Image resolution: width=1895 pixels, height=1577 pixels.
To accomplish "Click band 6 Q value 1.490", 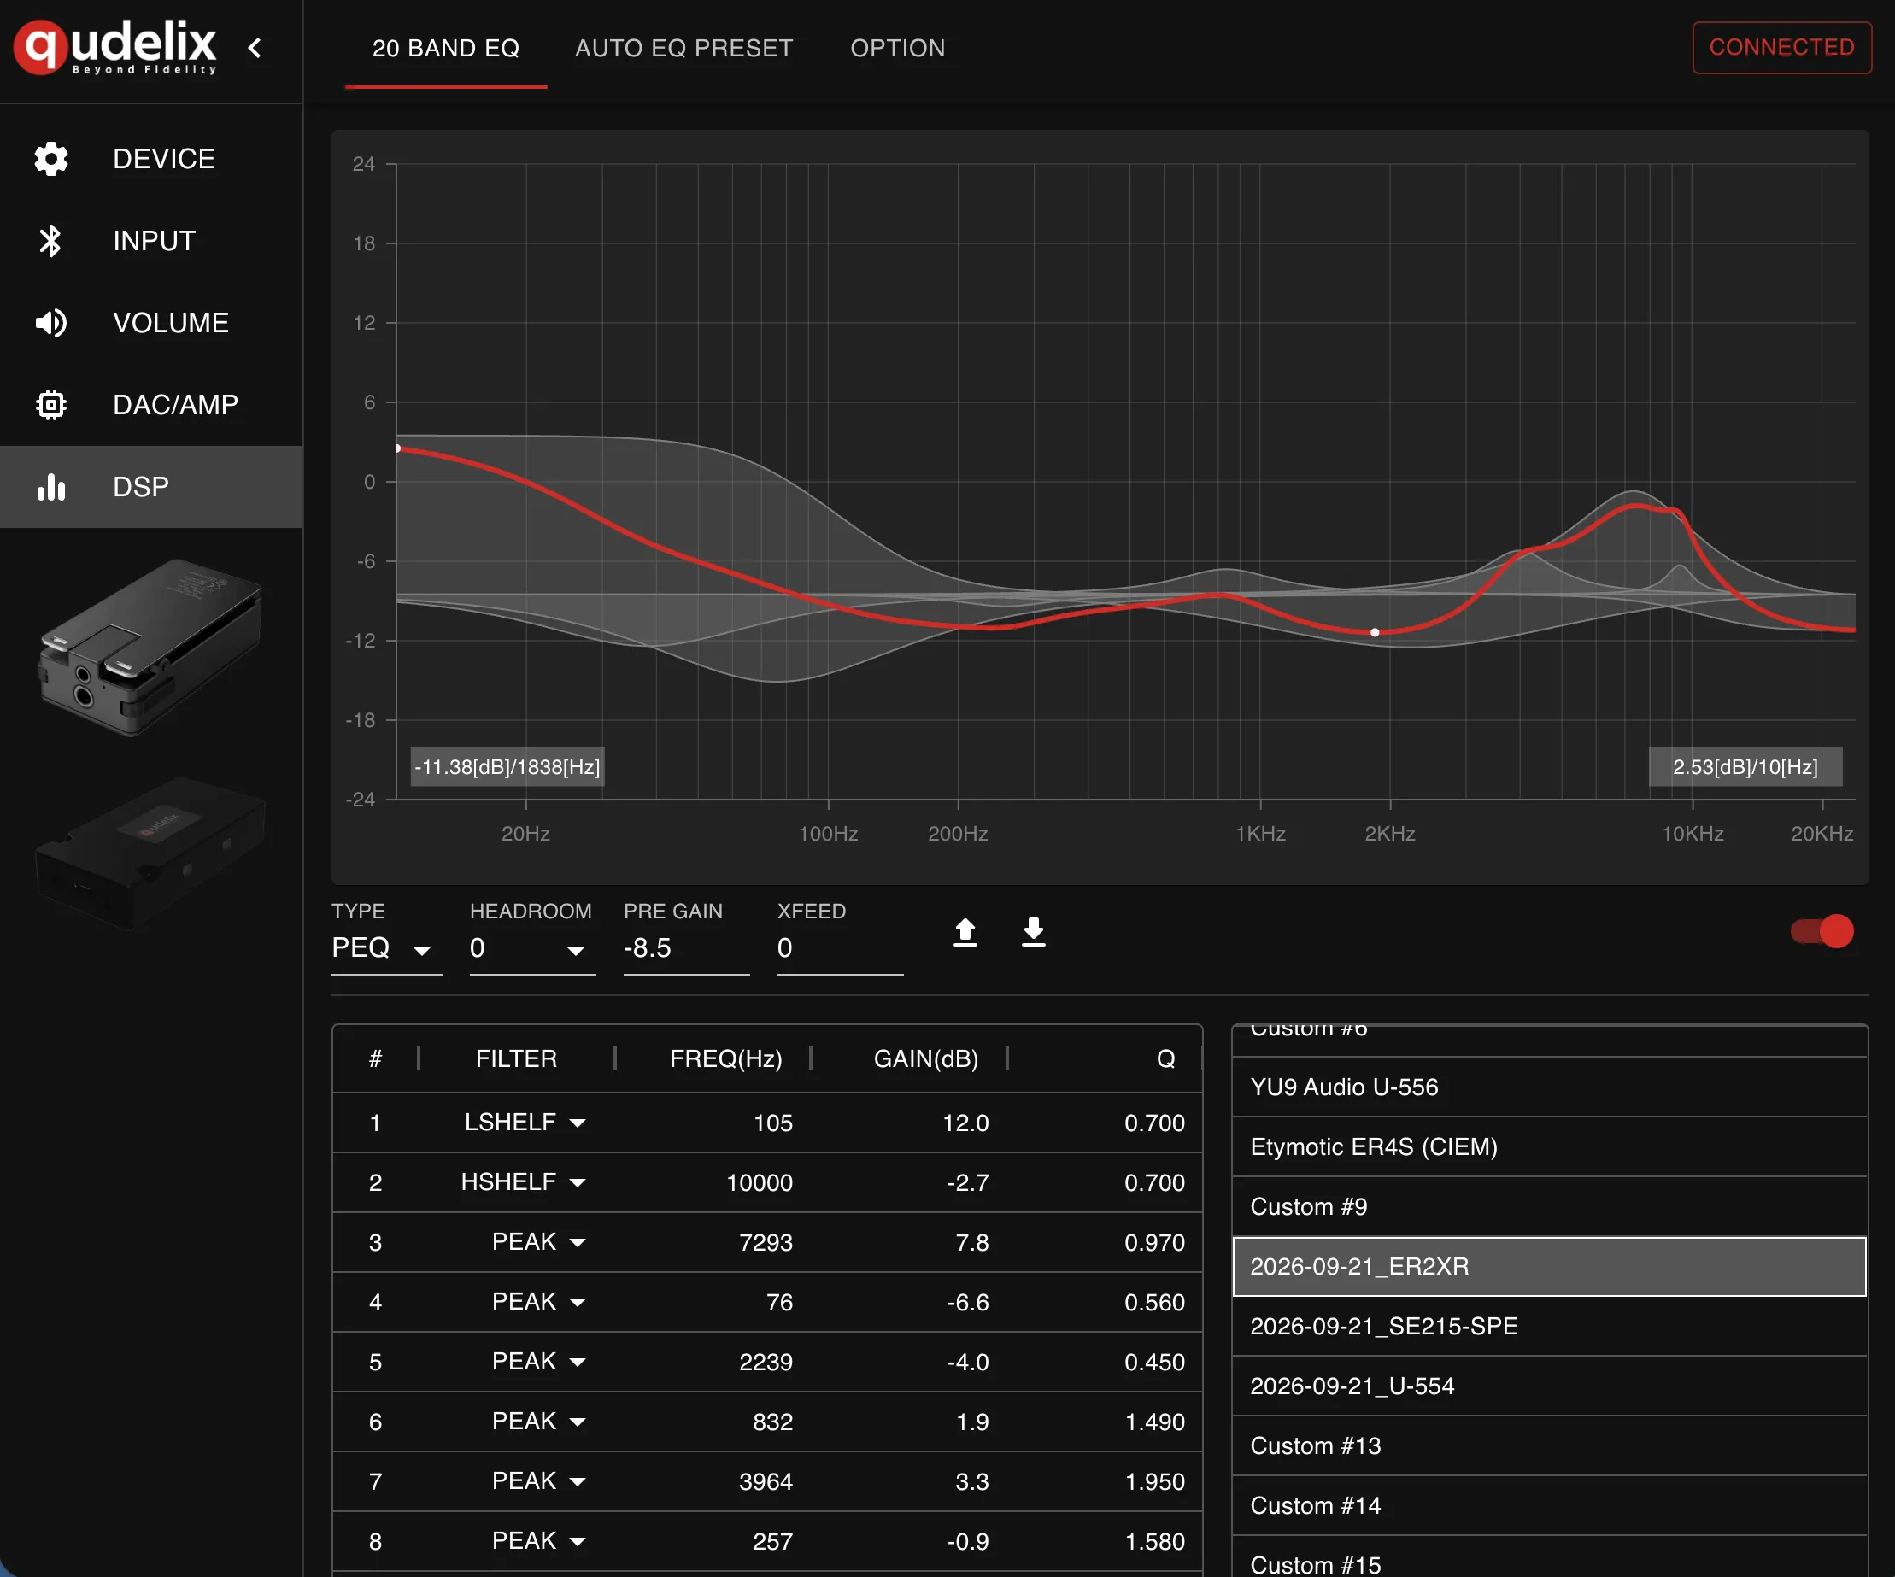I will point(1155,1422).
